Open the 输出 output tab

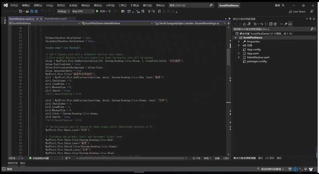click(23, 163)
